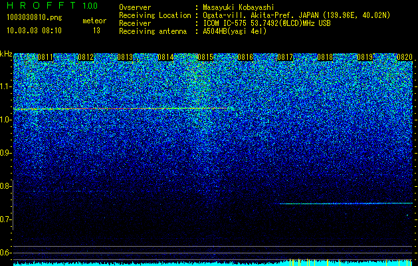
Task: Click the 0817 time marker
Action: click(x=285, y=57)
